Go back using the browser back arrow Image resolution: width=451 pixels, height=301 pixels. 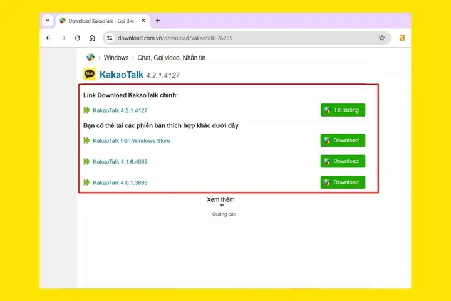tap(49, 38)
